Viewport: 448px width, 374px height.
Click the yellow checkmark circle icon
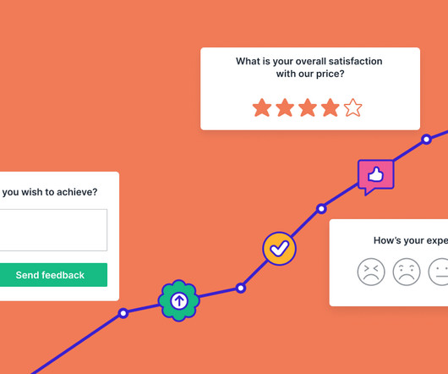coord(279,249)
